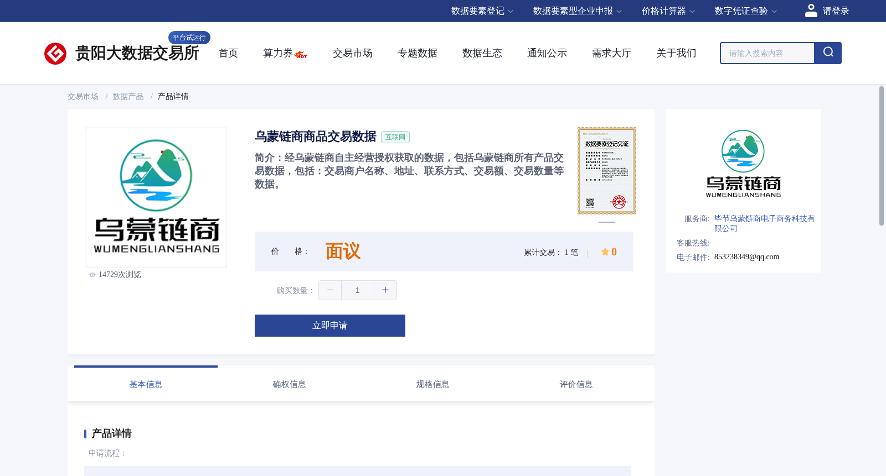
Task: Decrease quantity with the minus button
Action: (x=330, y=290)
